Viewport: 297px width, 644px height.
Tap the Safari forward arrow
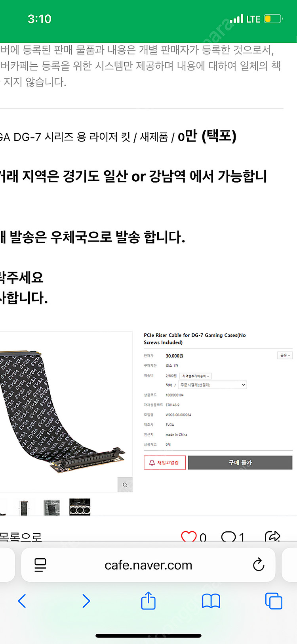(86, 601)
